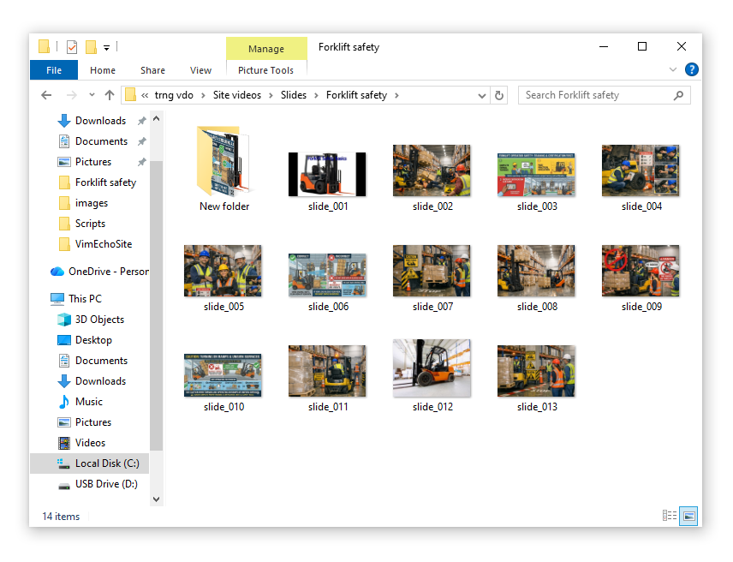Click the 'Slides' breadcrumb
Viewport: 733px width, 562px height.
(x=294, y=95)
